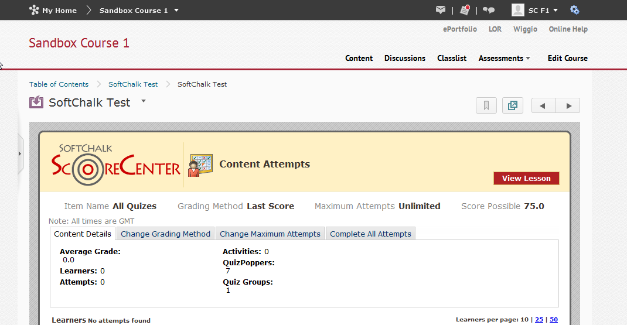
Task: Open SoftChalk Test title dropdown arrow
Action: click(x=144, y=101)
